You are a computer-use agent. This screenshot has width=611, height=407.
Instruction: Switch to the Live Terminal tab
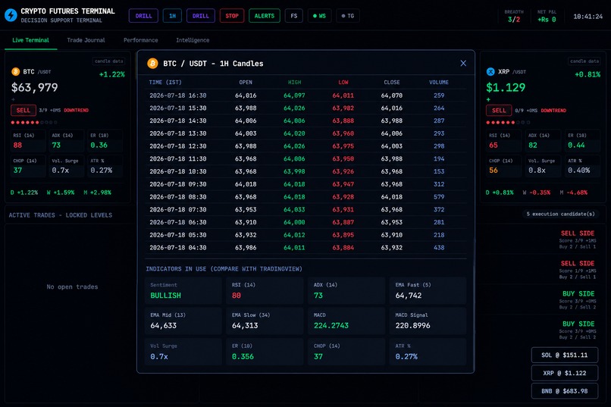point(30,40)
